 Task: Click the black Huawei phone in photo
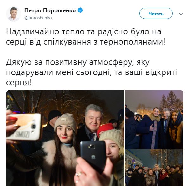tap(93, 155)
